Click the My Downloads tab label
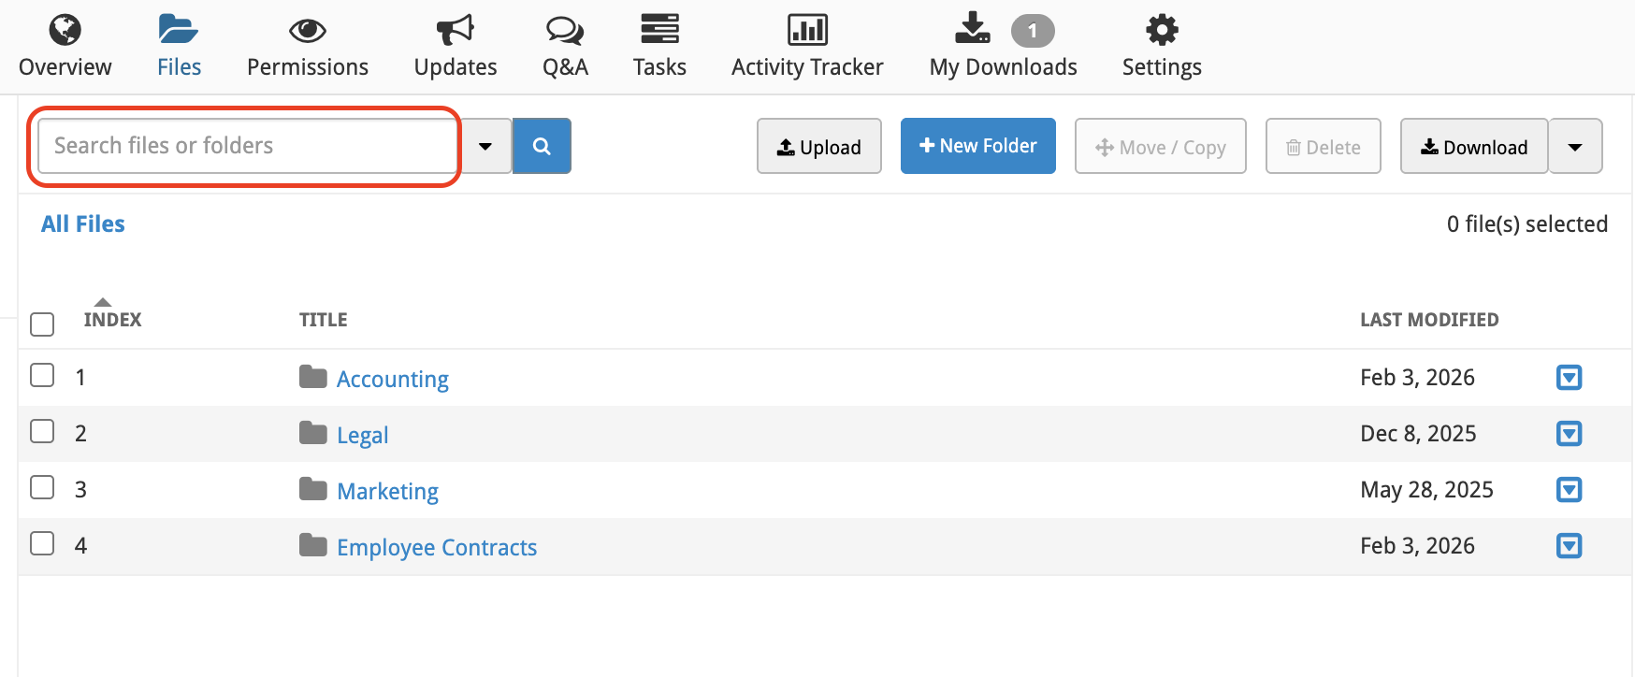This screenshot has width=1635, height=677. (x=1004, y=67)
